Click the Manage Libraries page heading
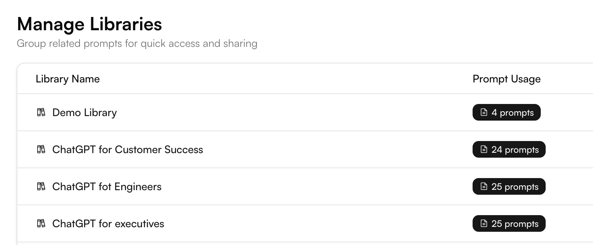This screenshot has width=593, height=245. pos(89,24)
